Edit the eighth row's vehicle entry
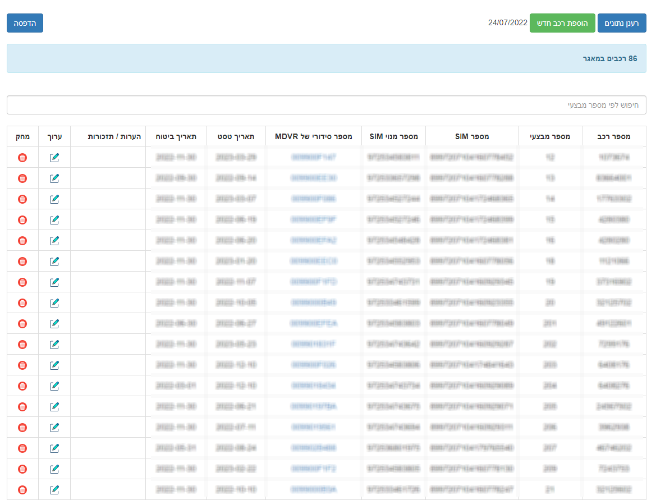Viewport: 656px width, 500px height. pyautogui.click(x=54, y=303)
